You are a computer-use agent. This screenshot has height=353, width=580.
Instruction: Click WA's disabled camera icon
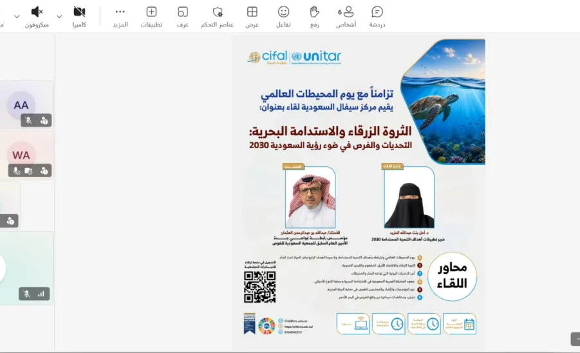click(28, 171)
